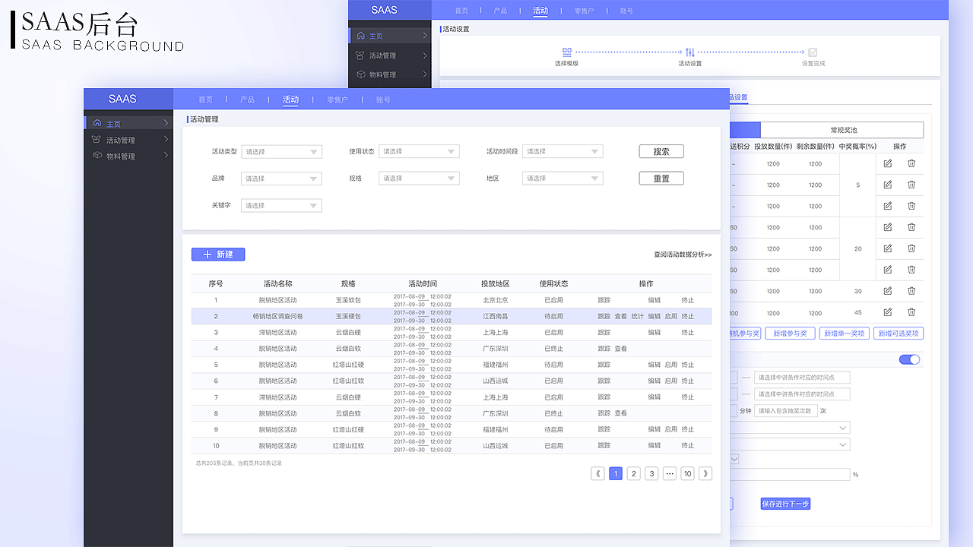Open the 活动时间段 dropdown
The height and width of the screenshot is (547, 973).
coord(563,152)
